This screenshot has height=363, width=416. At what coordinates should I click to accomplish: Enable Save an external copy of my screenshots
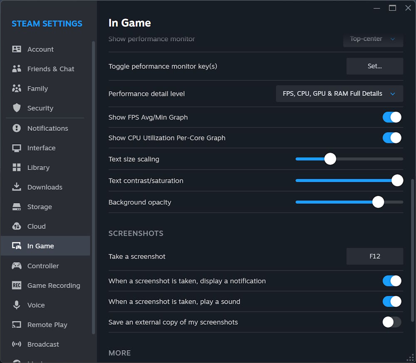tap(391, 322)
